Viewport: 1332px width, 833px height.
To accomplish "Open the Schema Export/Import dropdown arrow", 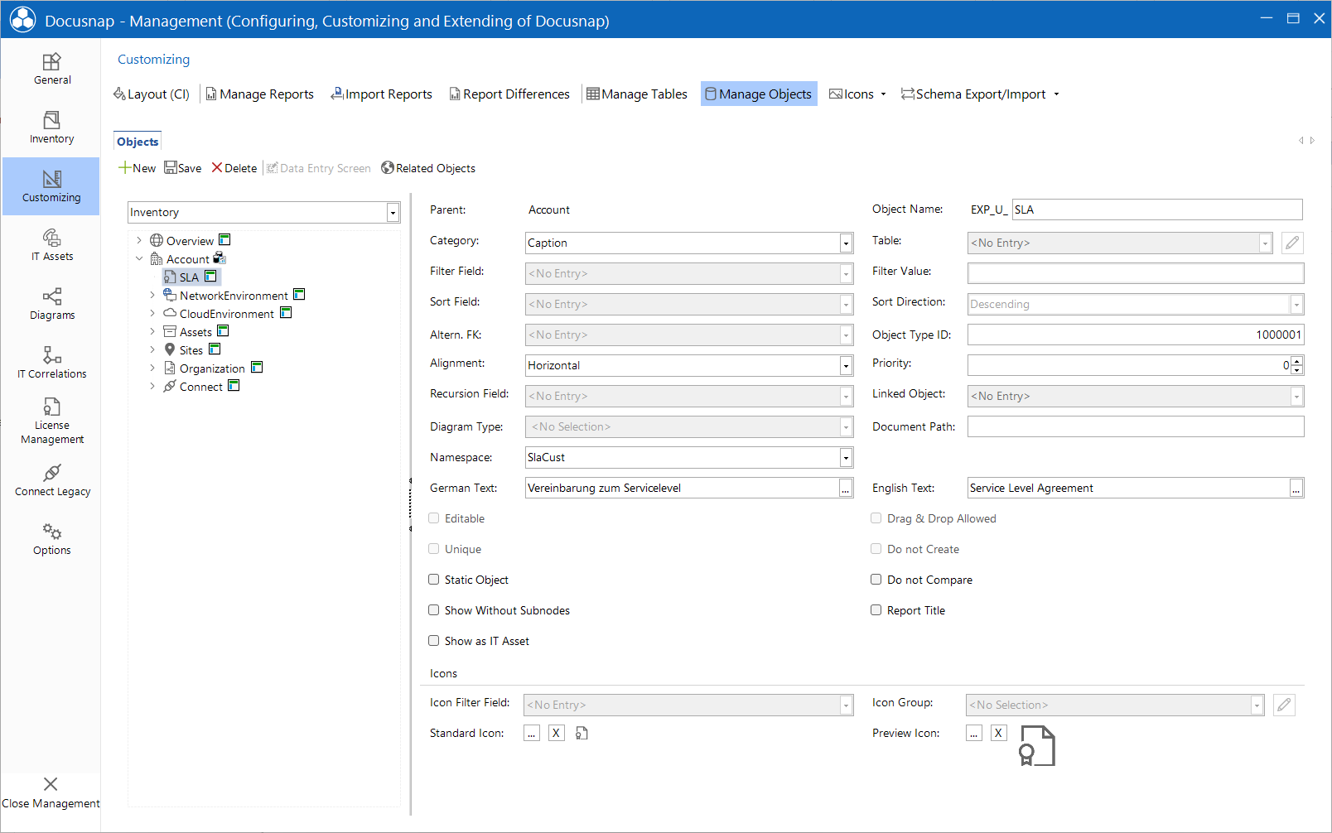I will point(1056,94).
